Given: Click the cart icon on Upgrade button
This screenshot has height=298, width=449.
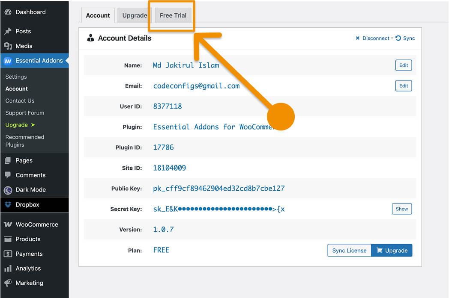Looking at the screenshot, I should coord(380,250).
